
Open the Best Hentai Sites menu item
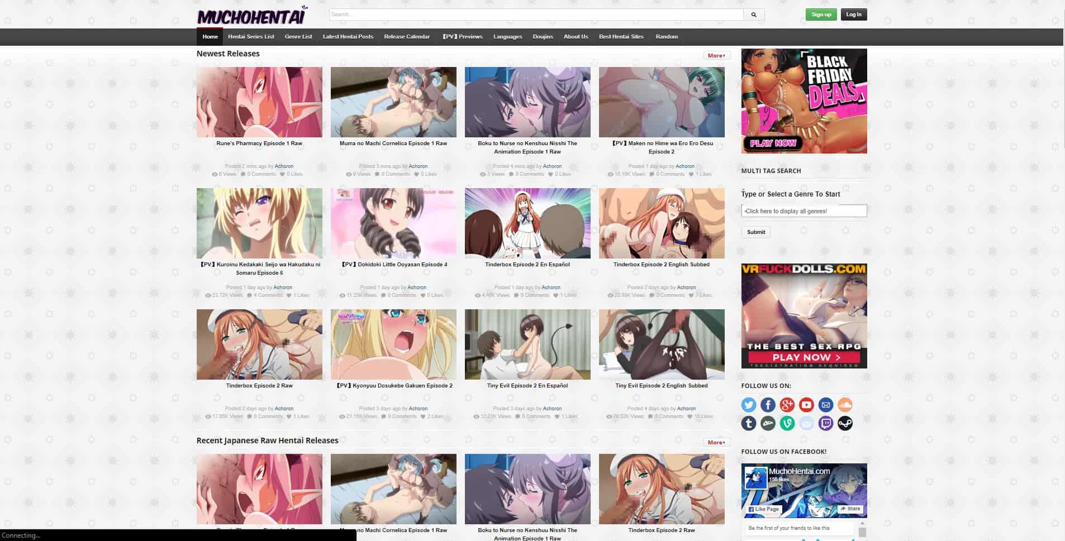pos(621,37)
